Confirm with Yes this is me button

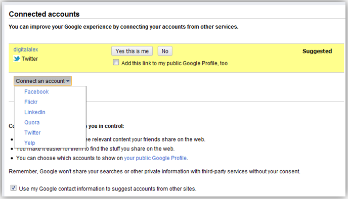pos(132,51)
